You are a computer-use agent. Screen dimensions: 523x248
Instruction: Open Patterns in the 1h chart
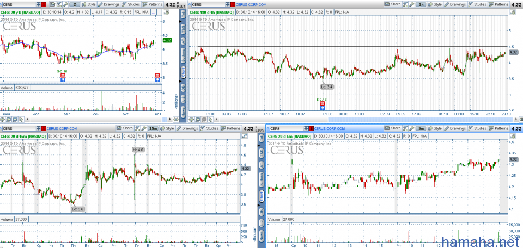(x=498, y=5)
